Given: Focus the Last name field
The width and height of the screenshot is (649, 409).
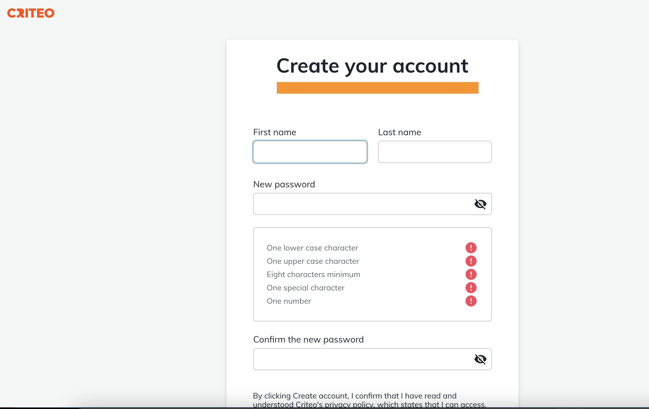Looking at the screenshot, I should tap(435, 152).
